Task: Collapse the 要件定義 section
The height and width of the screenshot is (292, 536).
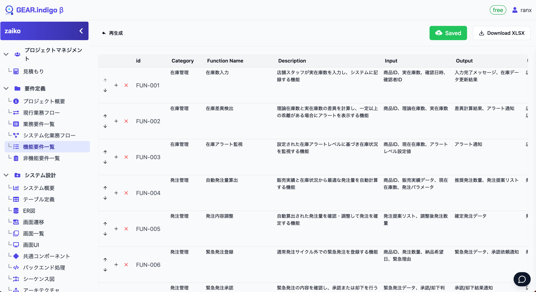Action: pos(6,88)
